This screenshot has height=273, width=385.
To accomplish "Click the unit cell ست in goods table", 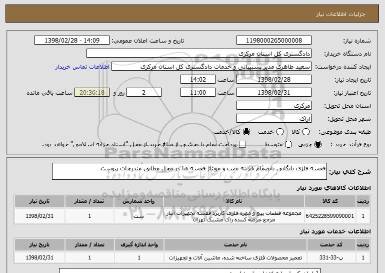I will click(x=138, y=216).
